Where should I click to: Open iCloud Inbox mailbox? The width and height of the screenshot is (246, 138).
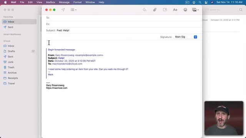[x=19, y=46]
